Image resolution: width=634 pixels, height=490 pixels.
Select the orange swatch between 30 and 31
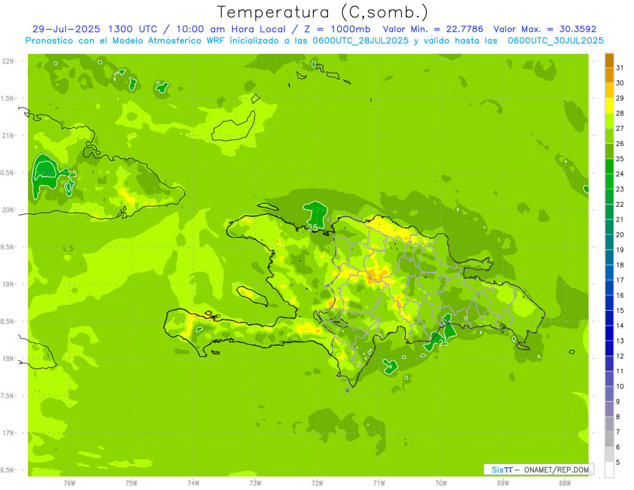point(609,75)
